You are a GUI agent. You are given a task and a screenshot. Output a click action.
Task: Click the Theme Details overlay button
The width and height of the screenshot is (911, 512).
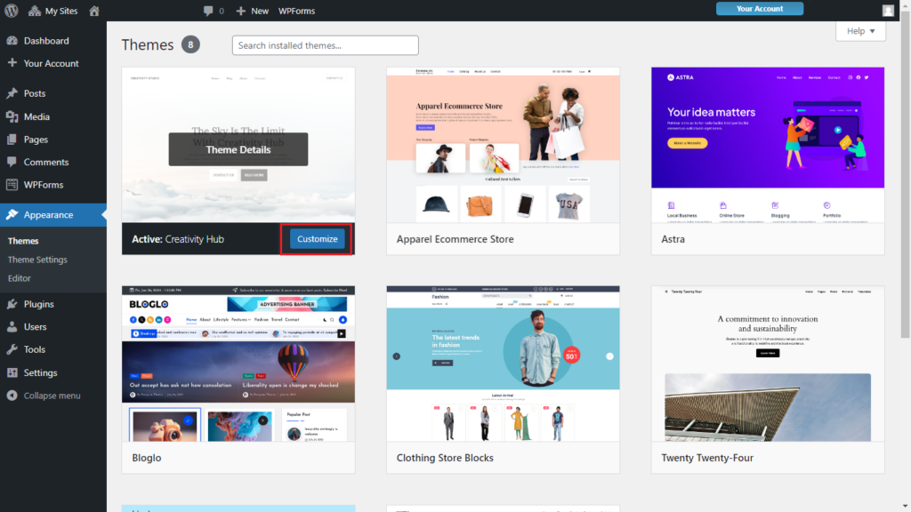pyautogui.click(x=238, y=149)
